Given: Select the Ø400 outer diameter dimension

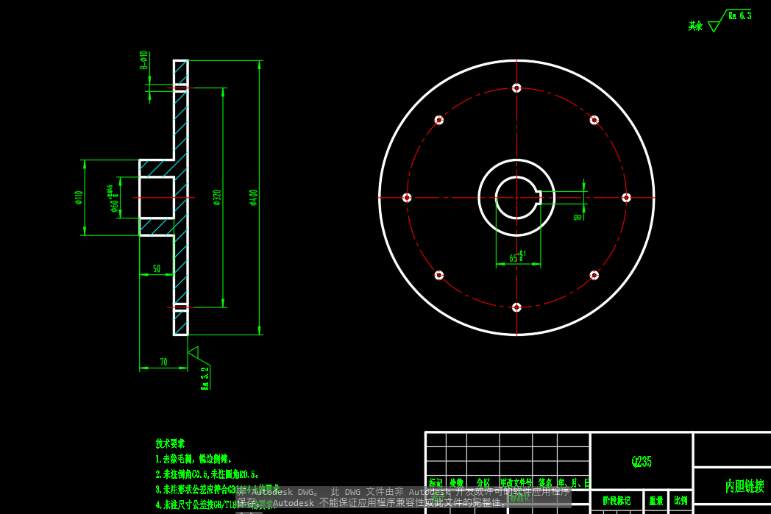Looking at the screenshot, I should [253, 198].
